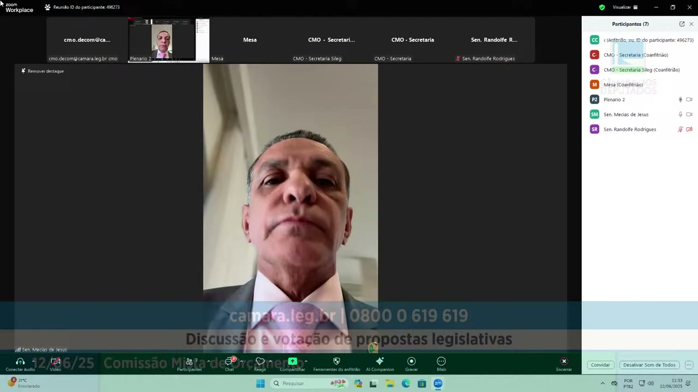Select CMO - Secretaria Sileg participant row
Image resolution: width=698 pixels, height=392 pixels.
tap(640, 70)
